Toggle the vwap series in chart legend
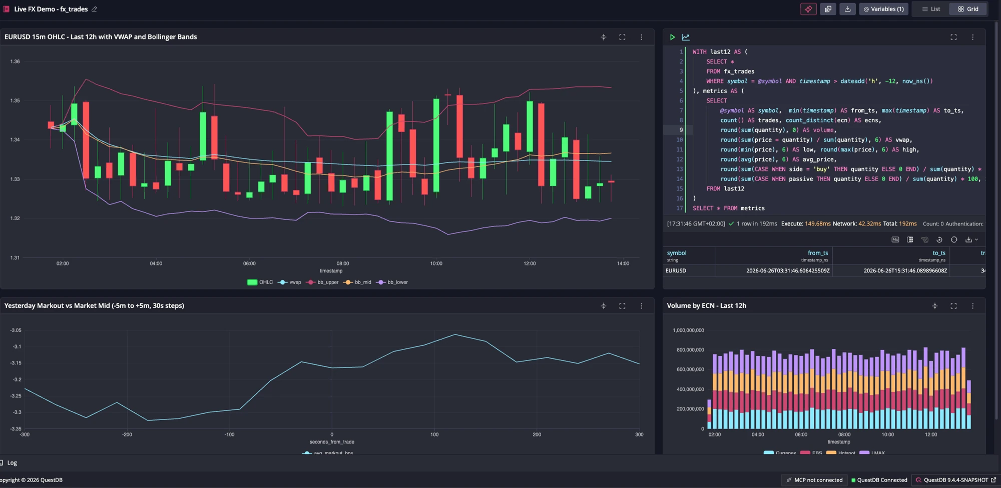Image resolution: width=1001 pixels, height=488 pixels. point(289,282)
